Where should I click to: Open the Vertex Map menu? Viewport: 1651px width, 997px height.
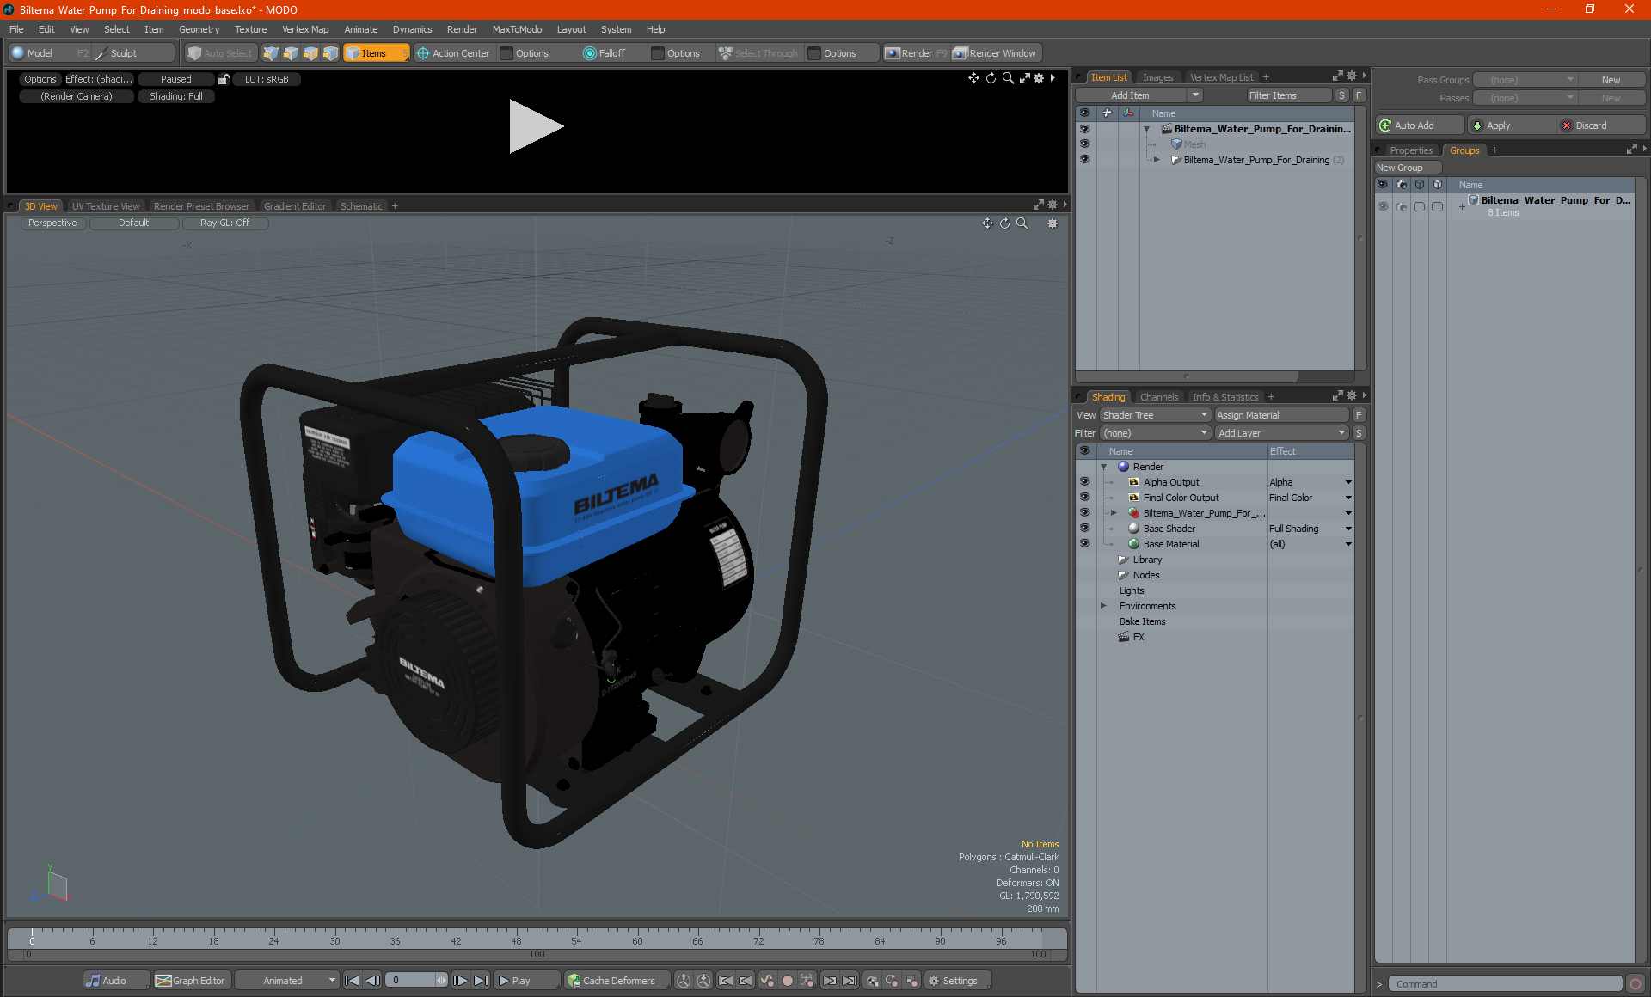305,29
